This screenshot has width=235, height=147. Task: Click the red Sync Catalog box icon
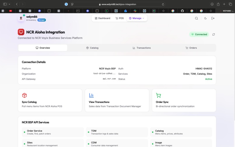pos(24,95)
